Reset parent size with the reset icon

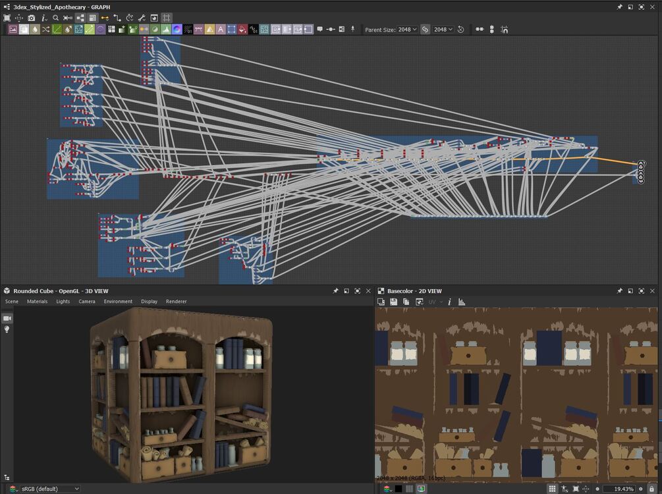tap(460, 29)
